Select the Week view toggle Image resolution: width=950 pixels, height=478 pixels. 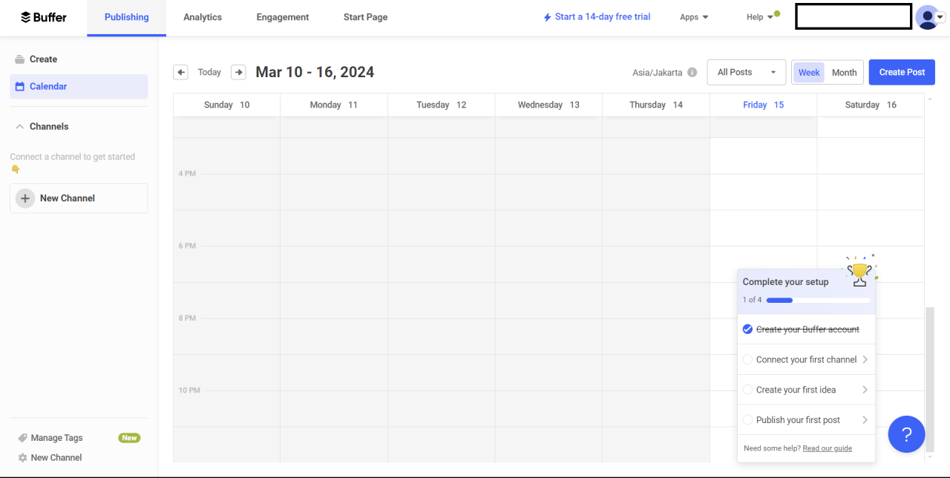click(809, 73)
